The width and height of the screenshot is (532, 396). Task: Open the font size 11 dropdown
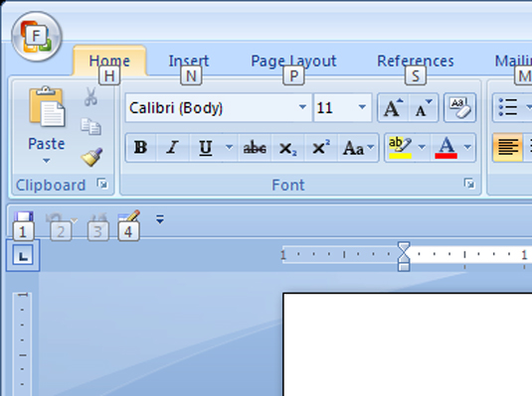(x=362, y=107)
